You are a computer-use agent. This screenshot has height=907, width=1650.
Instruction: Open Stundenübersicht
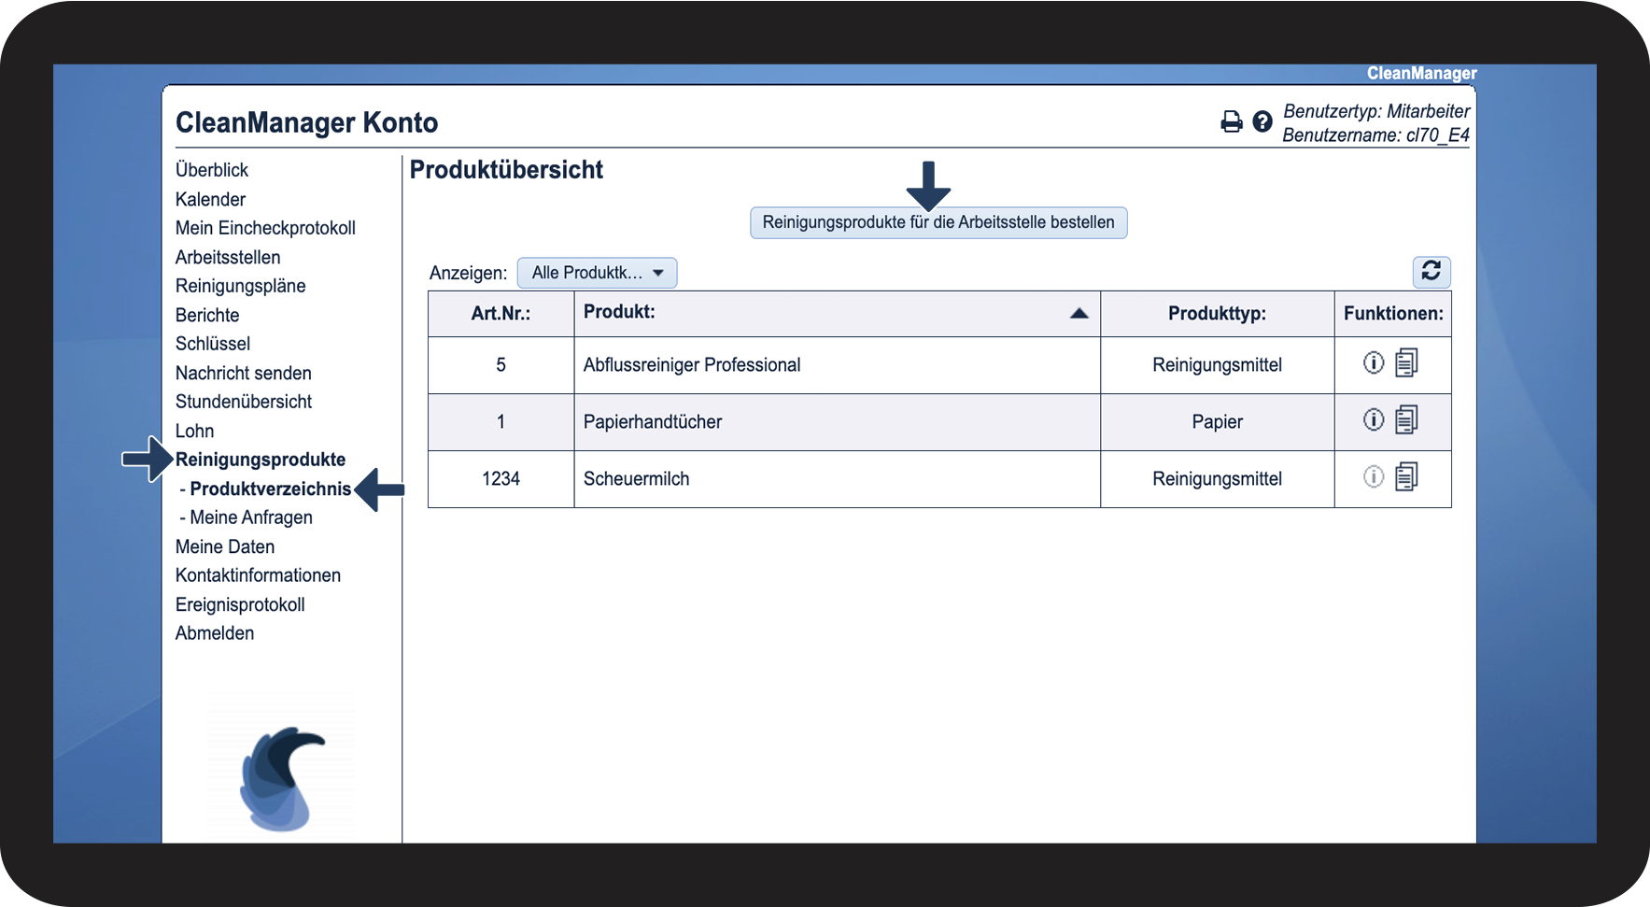[x=244, y=402]
